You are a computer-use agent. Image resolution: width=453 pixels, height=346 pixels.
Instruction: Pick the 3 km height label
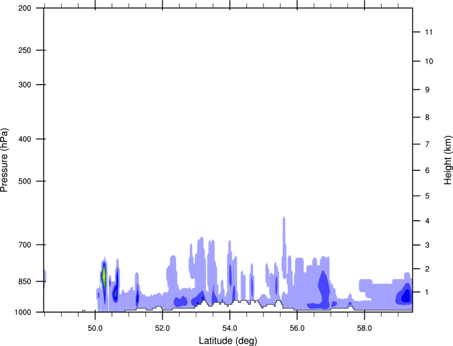click(427, 245)
